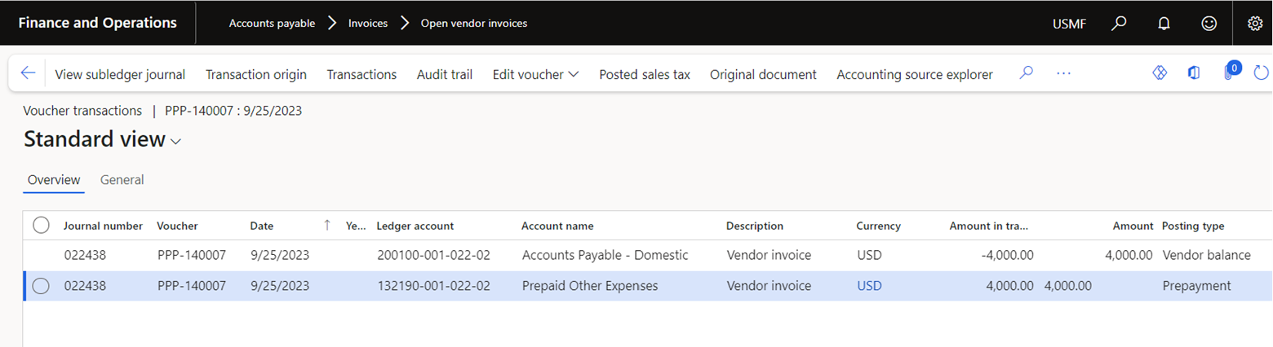Image resolution: width=1273 pixels, height=347 pixels.
Task: Open the Power Apps diamond icon
Action: coord(1160,74)
